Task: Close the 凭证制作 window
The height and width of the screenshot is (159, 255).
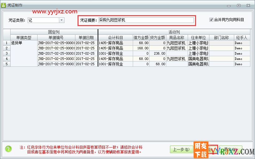Action: pyautogui.click(x=248, y=5)
